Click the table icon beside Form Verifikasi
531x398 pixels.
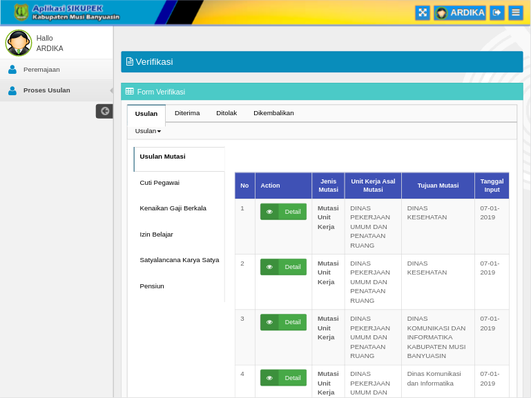[129, 91]
